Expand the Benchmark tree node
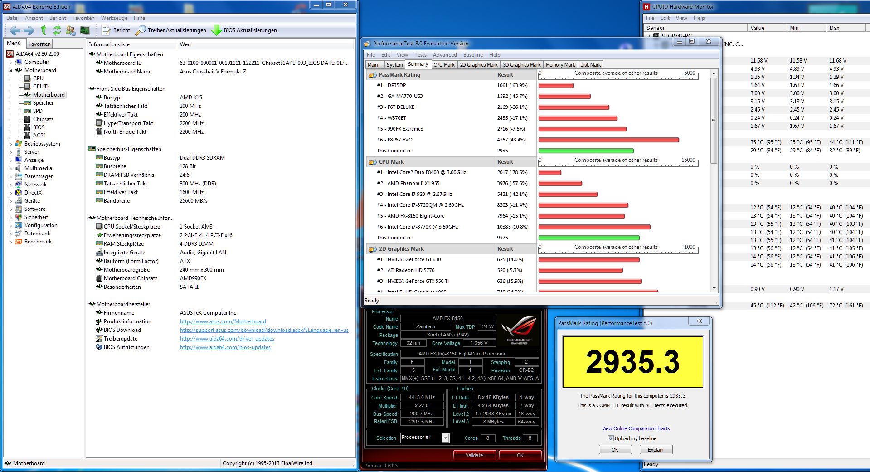 point(10,242)
